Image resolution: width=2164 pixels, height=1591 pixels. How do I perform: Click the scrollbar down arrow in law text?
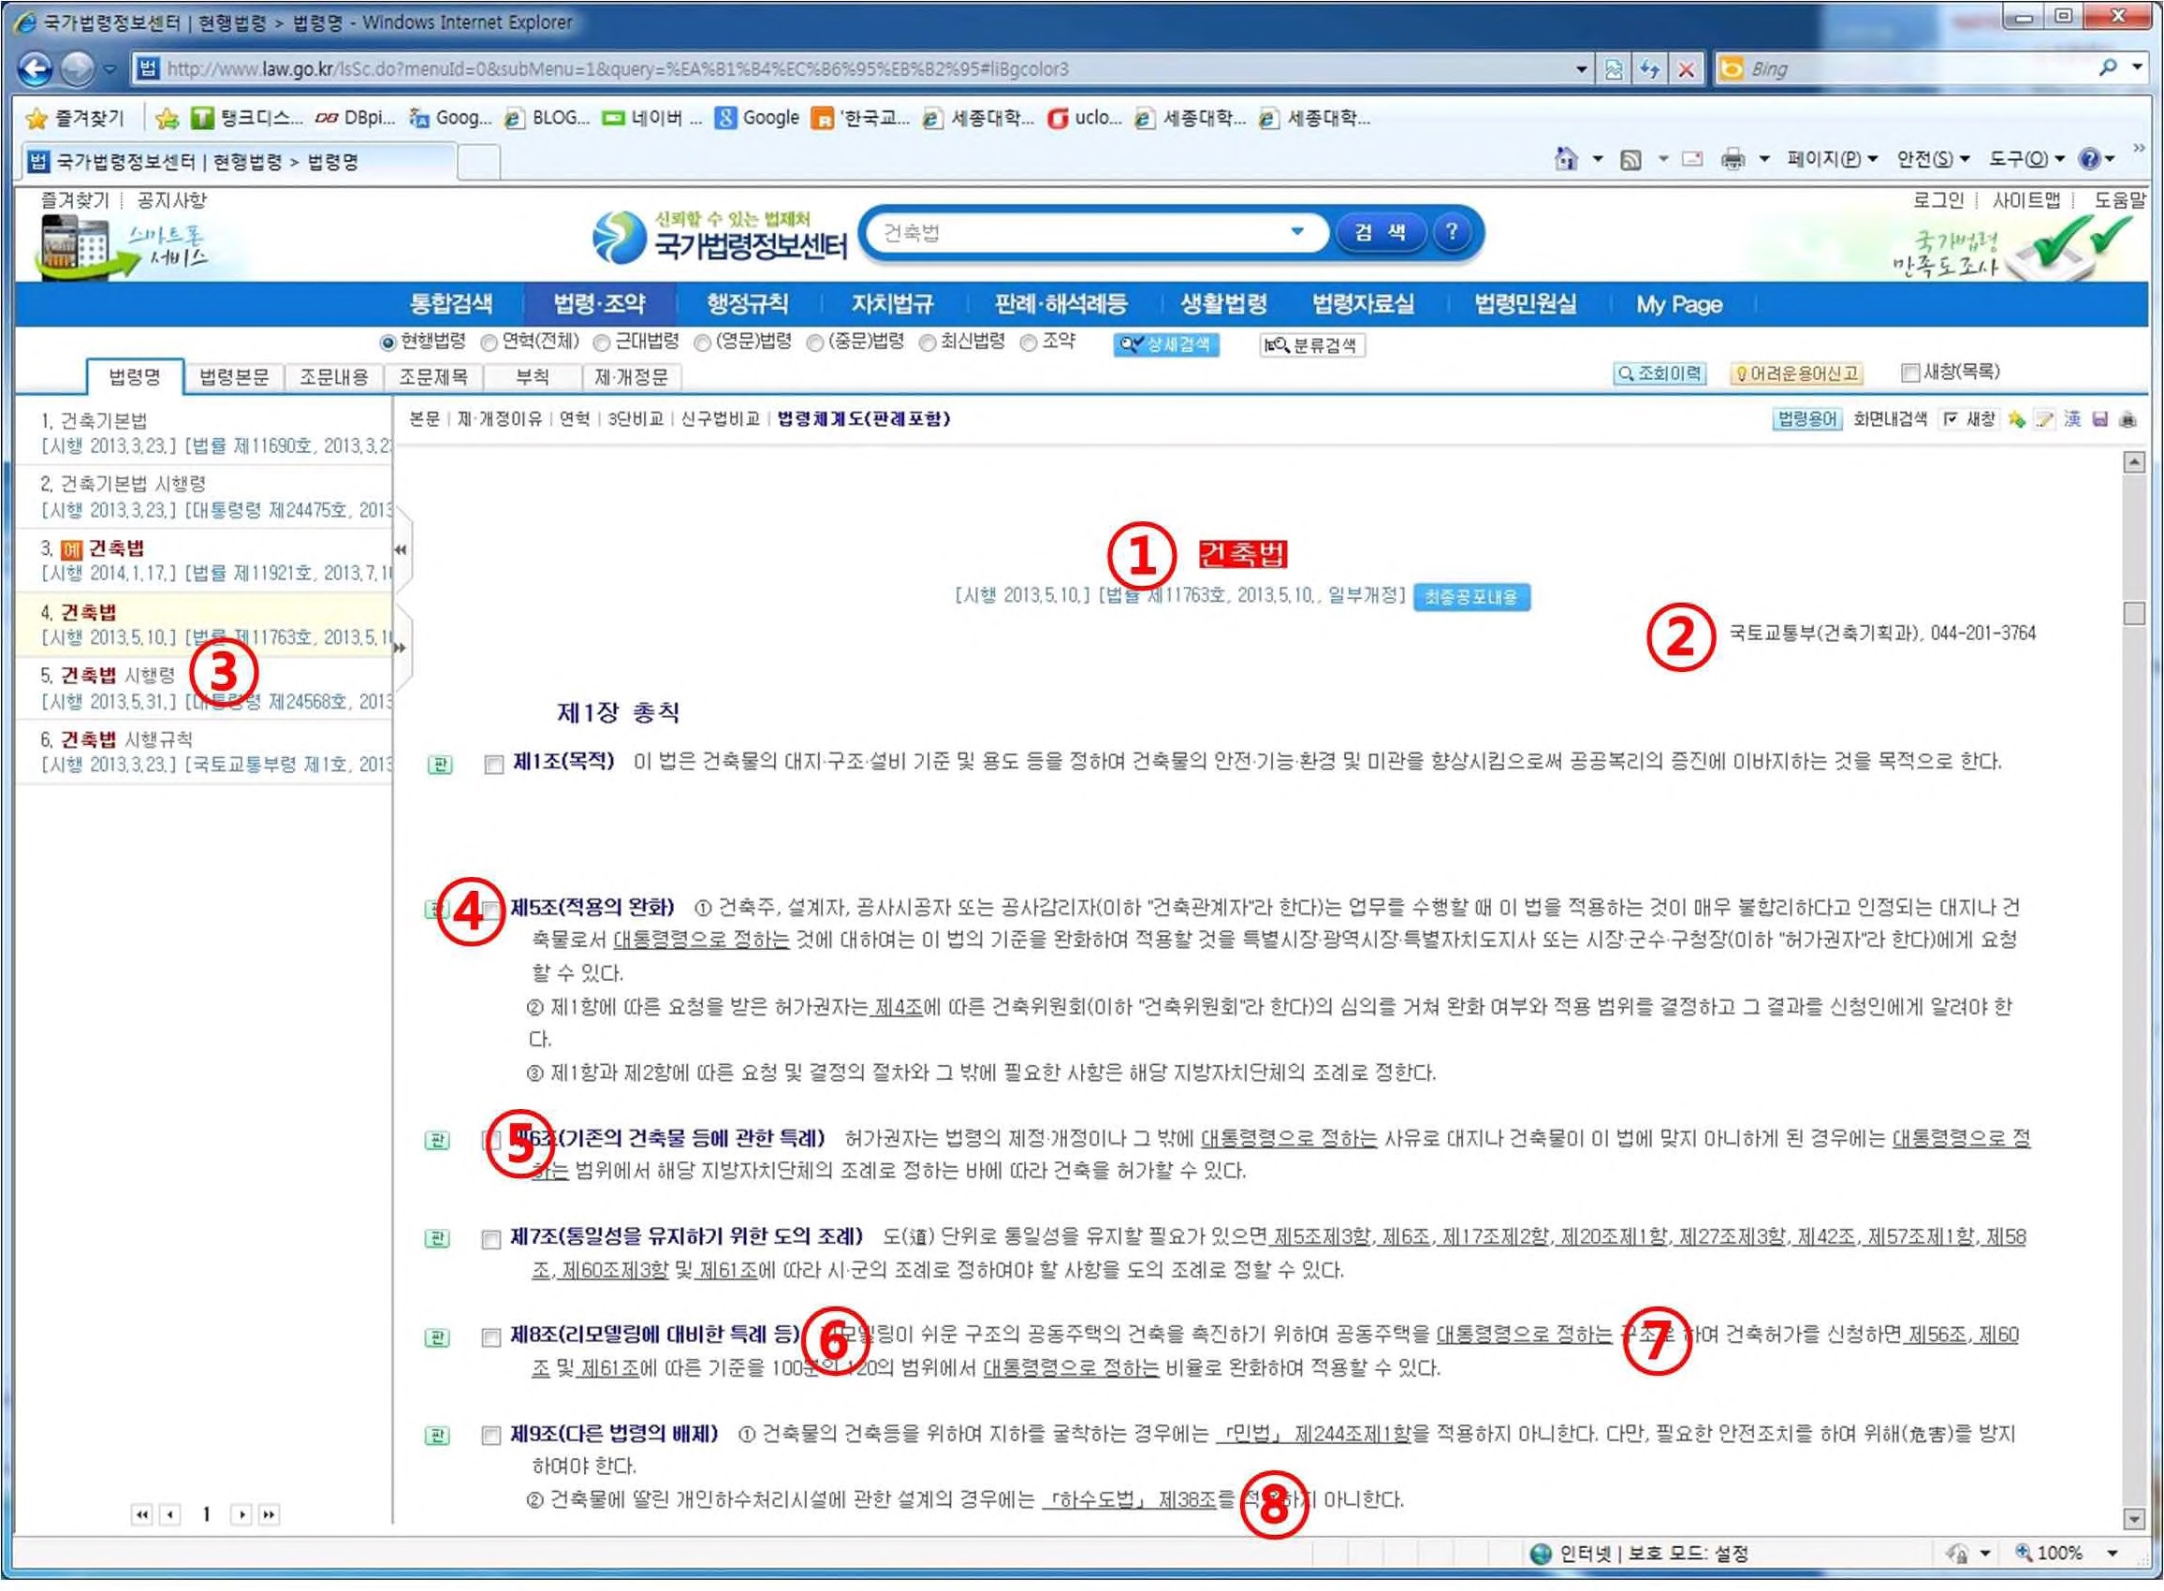pyautogui.click(x=2133, y=1519)
